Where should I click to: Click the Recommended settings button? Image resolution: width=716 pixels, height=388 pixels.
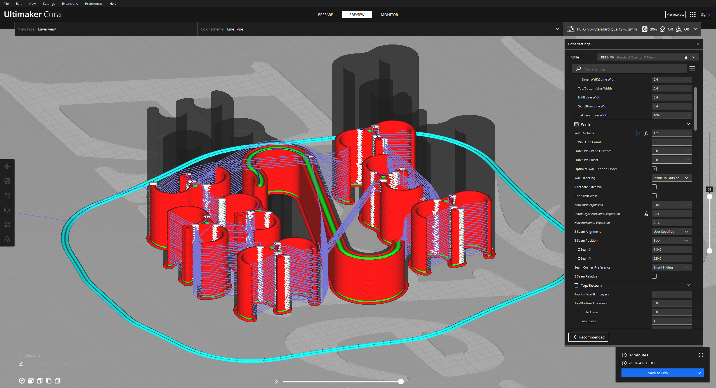coord(588,337)
